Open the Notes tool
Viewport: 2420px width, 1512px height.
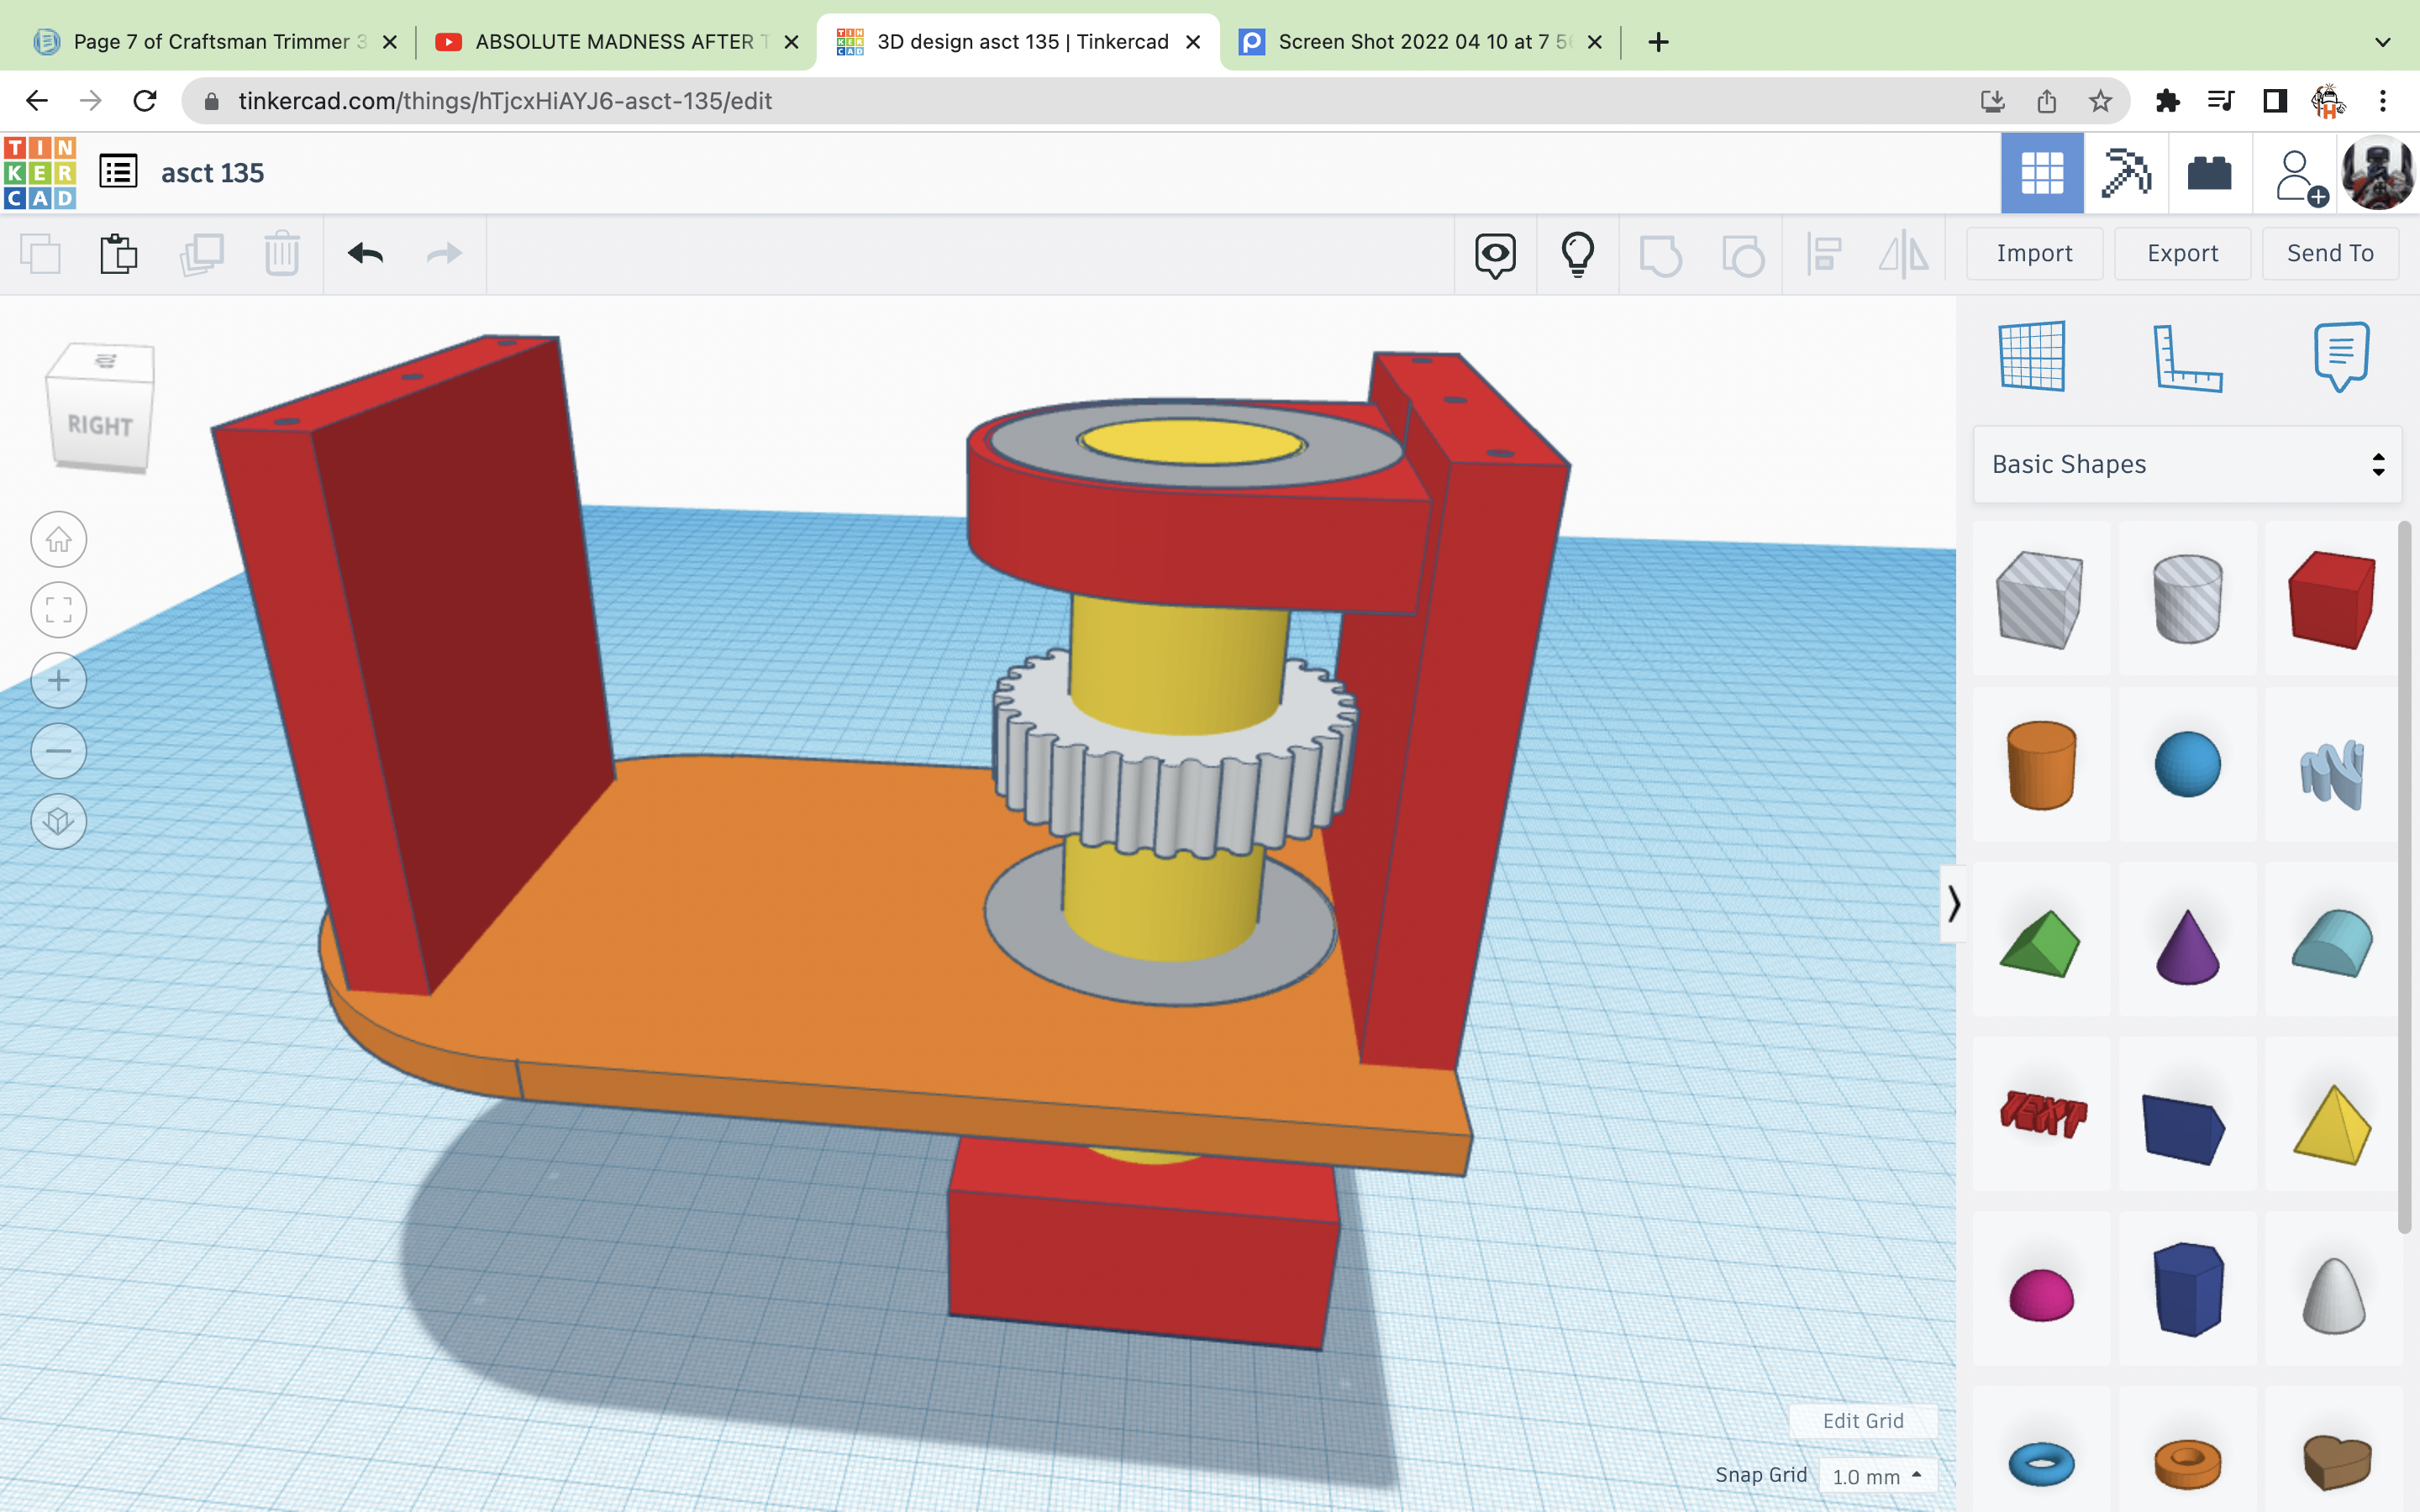coord(2340,356)
